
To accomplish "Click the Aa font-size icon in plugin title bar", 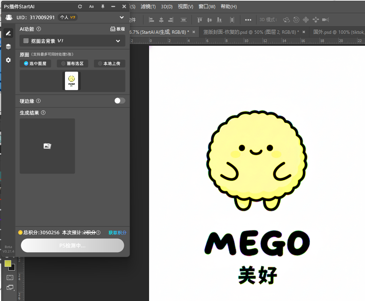I will [x=91, y=6].
